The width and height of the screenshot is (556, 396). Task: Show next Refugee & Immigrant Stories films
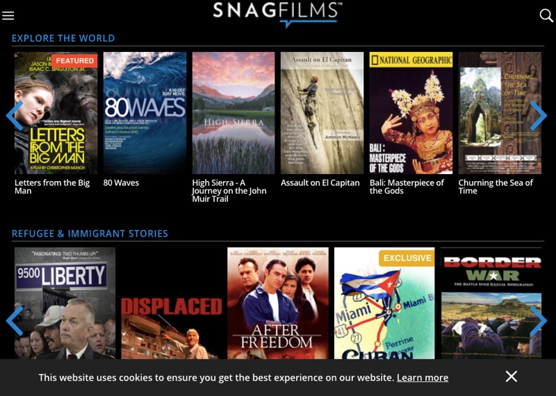538,320
